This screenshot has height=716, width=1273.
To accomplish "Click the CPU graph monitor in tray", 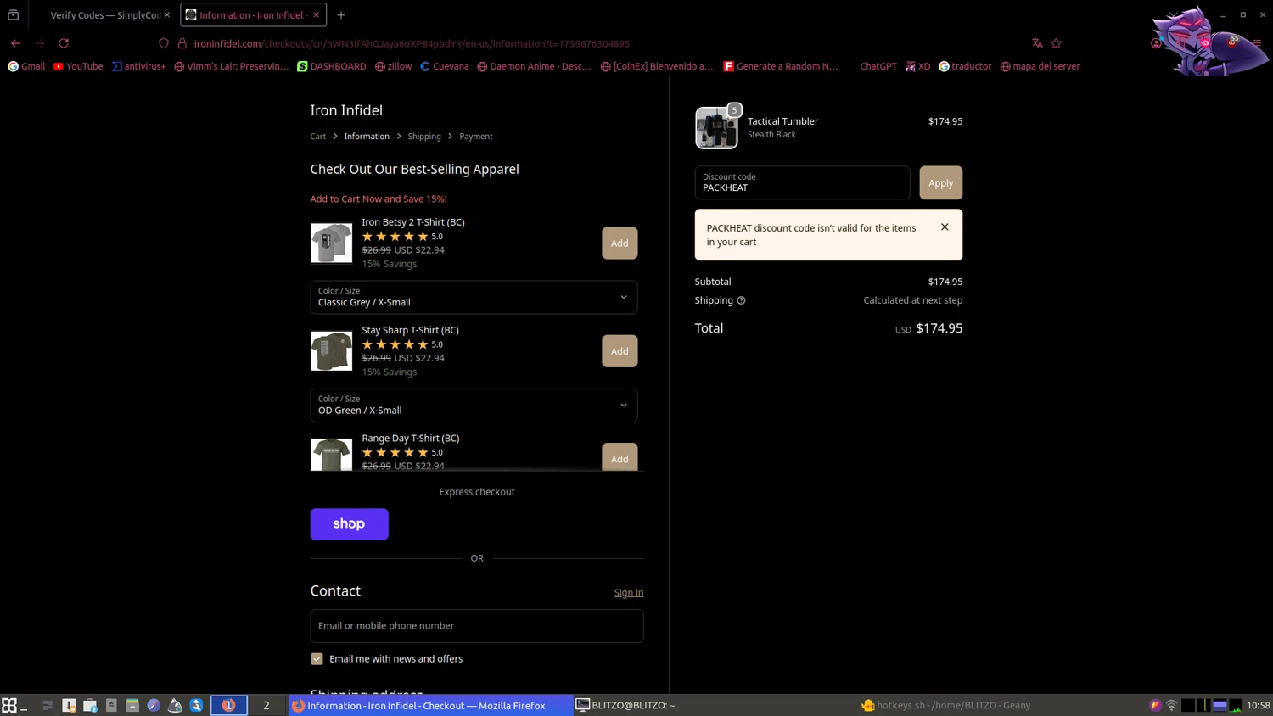I will tap(1237, 705).
